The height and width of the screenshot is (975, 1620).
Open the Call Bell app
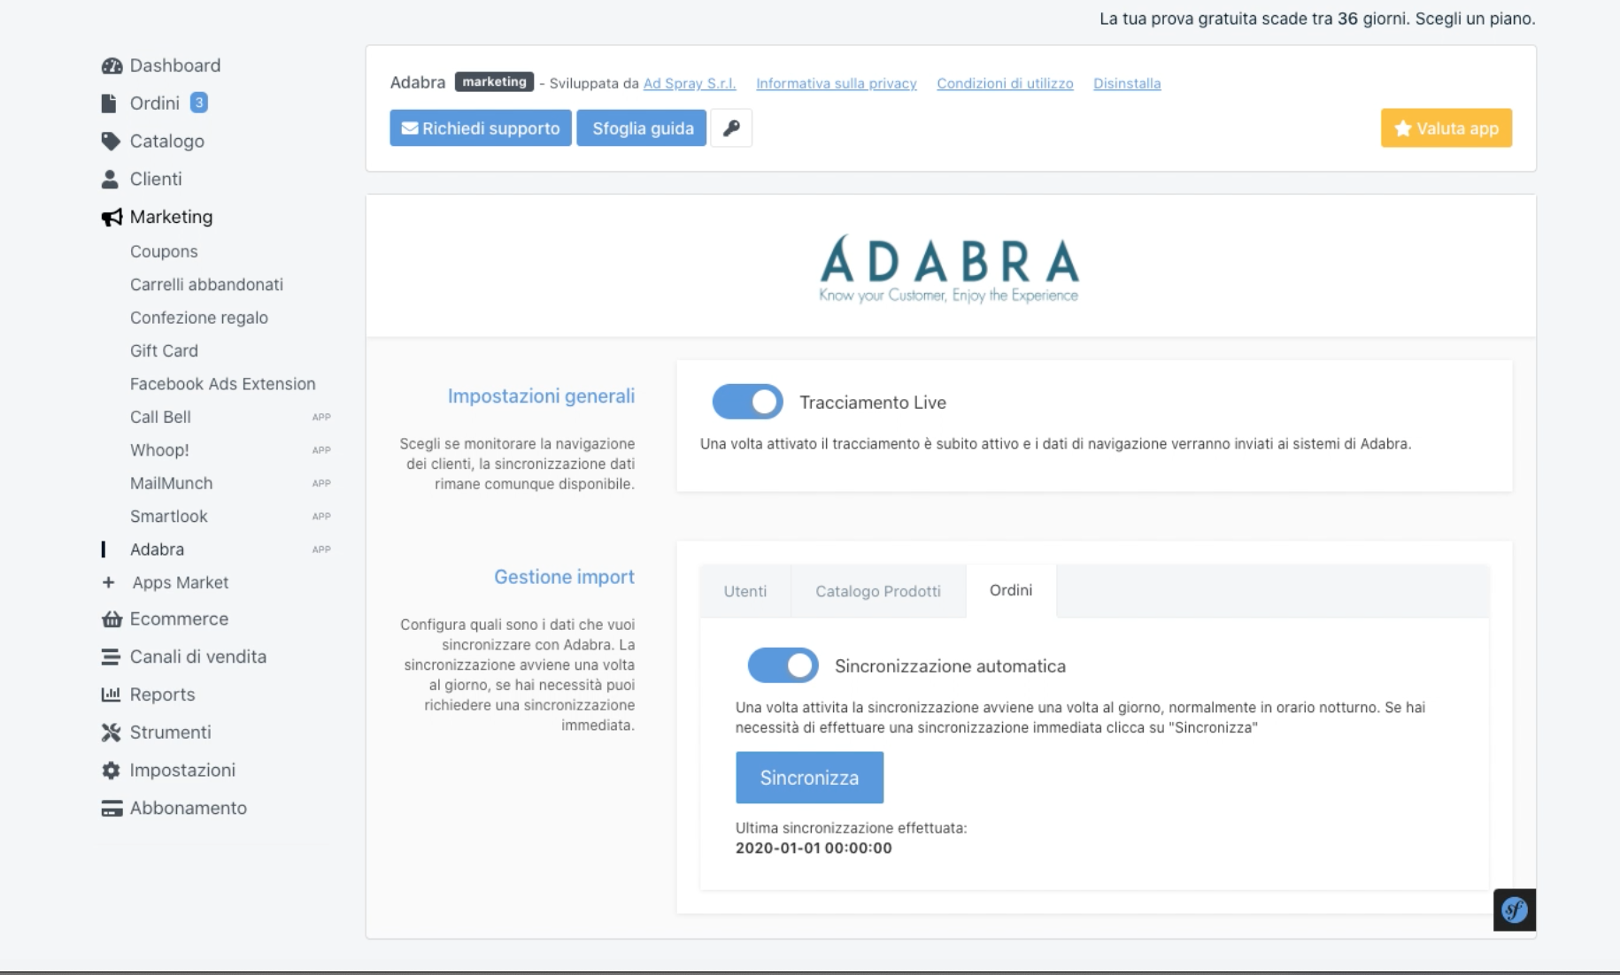click(x=160, y=417)
